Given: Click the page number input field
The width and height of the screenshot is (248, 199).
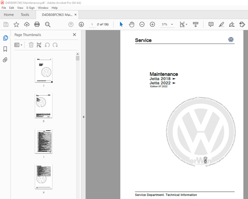Looking at the screenshot, I should [92, 24].
